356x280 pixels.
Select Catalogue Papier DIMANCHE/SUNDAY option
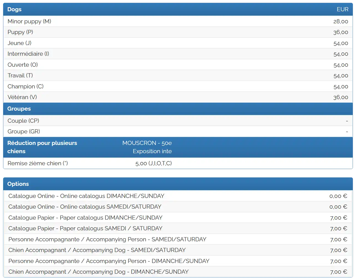[x=85, y=218]
